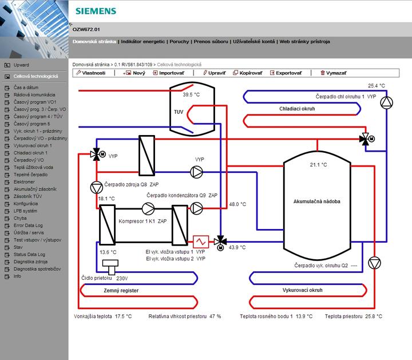The width and height of the screenshot is (412, 360).
Task: Switch to Indikátor energetic in top navigation
Action: pyautogui.click(x=142, y=42)
